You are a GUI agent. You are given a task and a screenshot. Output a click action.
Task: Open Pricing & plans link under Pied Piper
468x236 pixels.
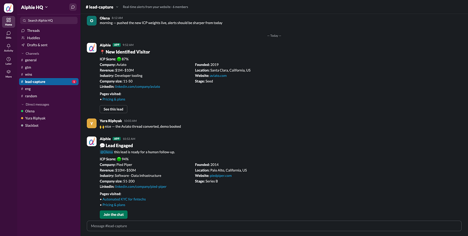click(114, 205)
